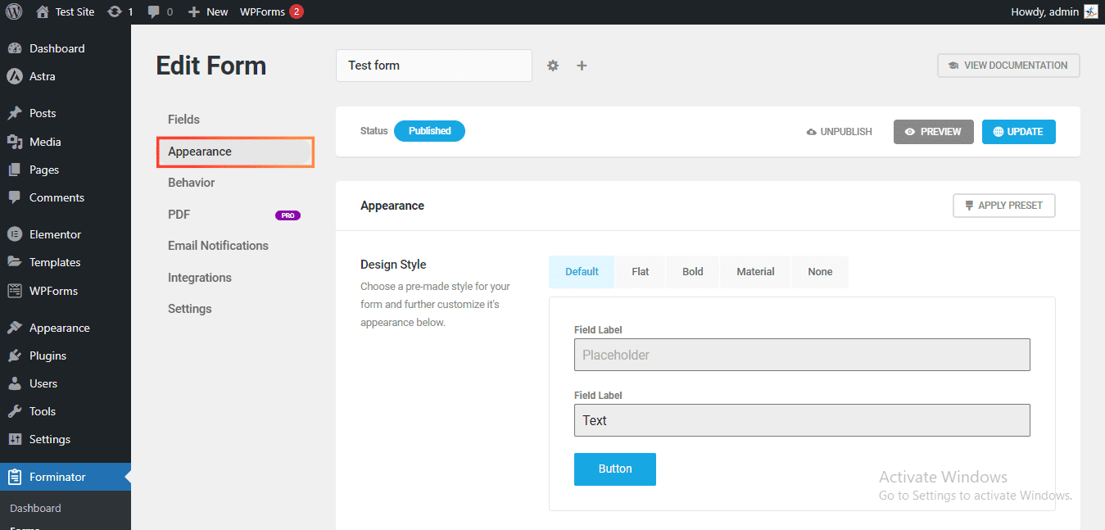Switch to the Behavior tab

click(191, 182)
